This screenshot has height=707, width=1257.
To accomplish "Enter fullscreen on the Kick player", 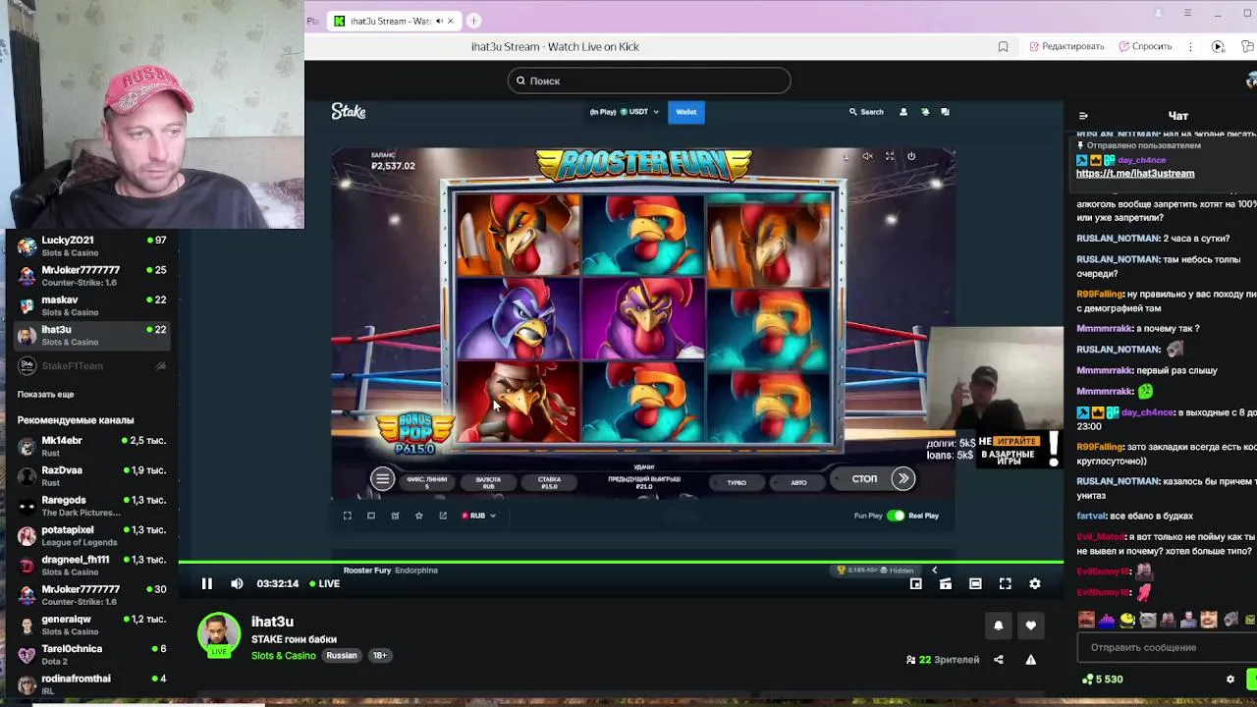I will click(1006, 583).
